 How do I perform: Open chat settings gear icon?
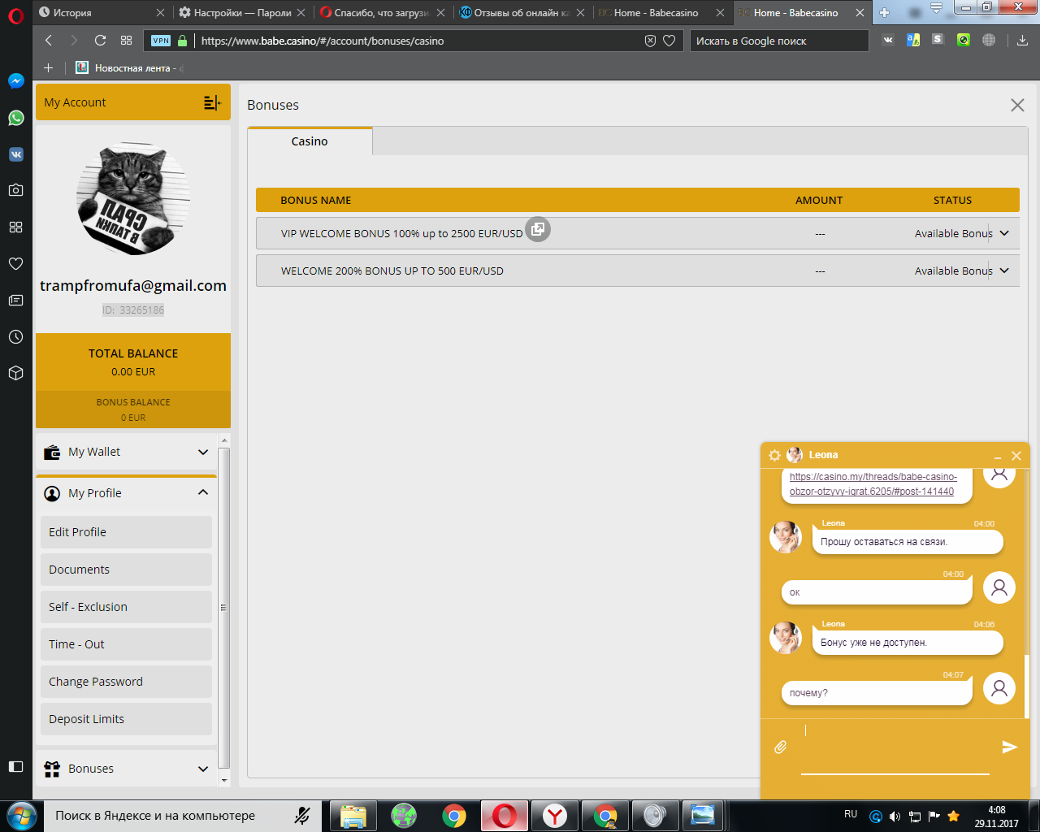pyautogui.click(x=774, y=455)
